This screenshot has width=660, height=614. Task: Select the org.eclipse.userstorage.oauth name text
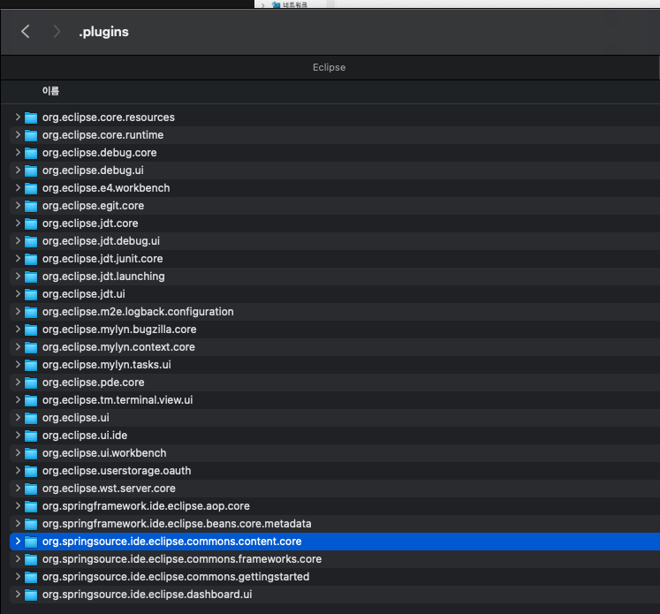117,471
